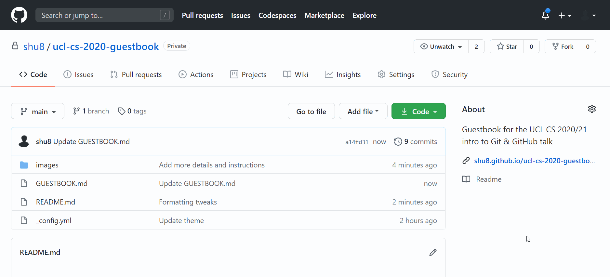Click the GitHub octocat logo
The image size is (610, 277).
pyautogui.click(x=19, y=15)
